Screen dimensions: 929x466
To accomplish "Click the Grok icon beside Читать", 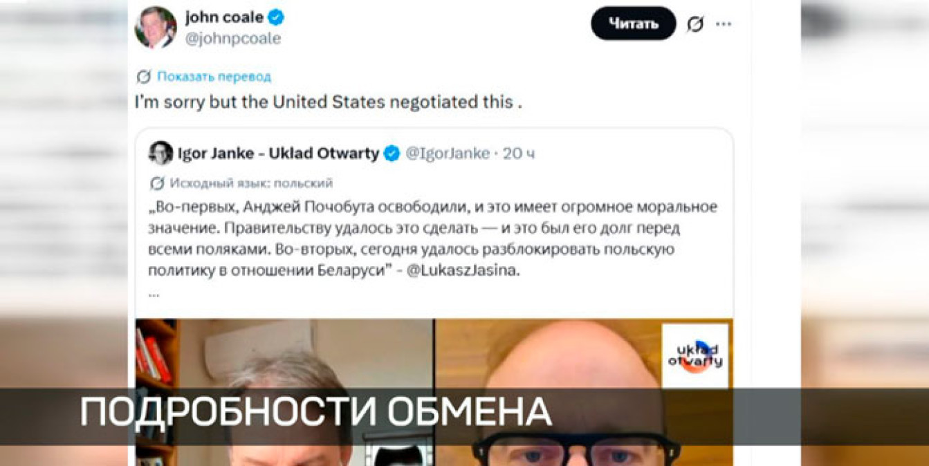I will point(695,24).
